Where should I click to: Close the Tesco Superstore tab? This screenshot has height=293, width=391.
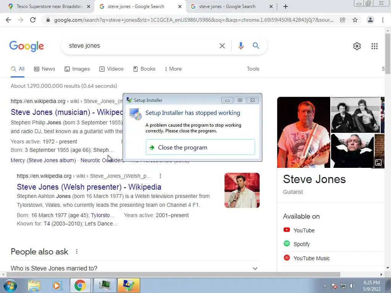[x=89, y=7]
